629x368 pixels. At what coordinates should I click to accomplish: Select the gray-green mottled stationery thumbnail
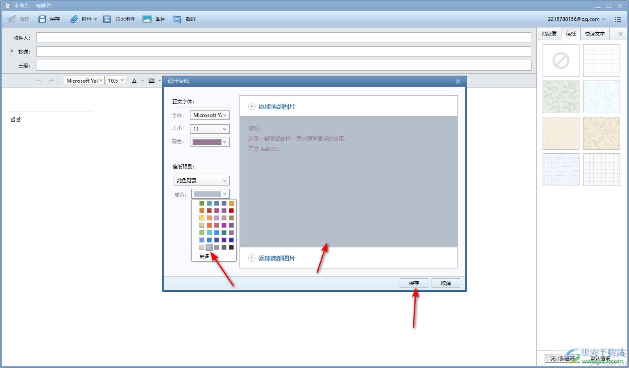coord(561,97)
